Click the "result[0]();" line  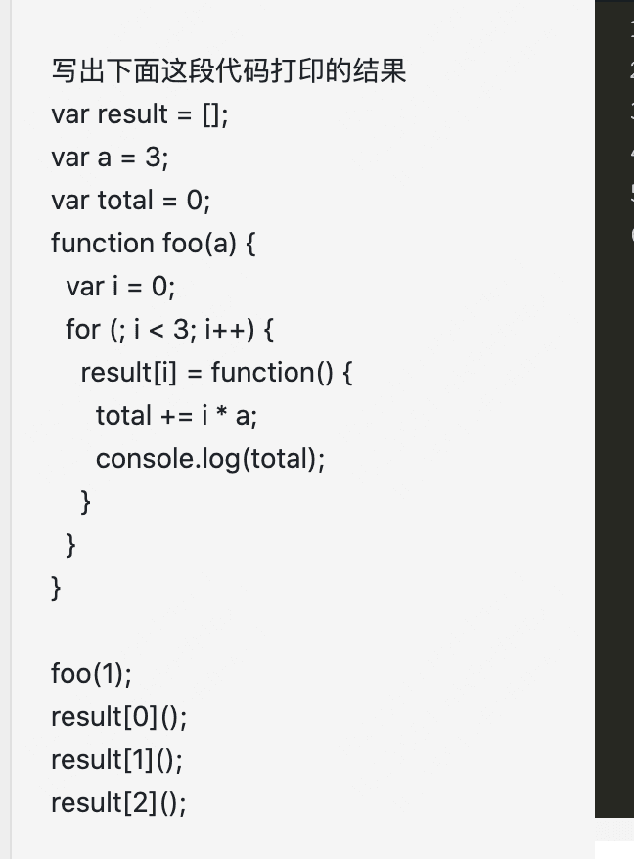click(x=118, y=717)
